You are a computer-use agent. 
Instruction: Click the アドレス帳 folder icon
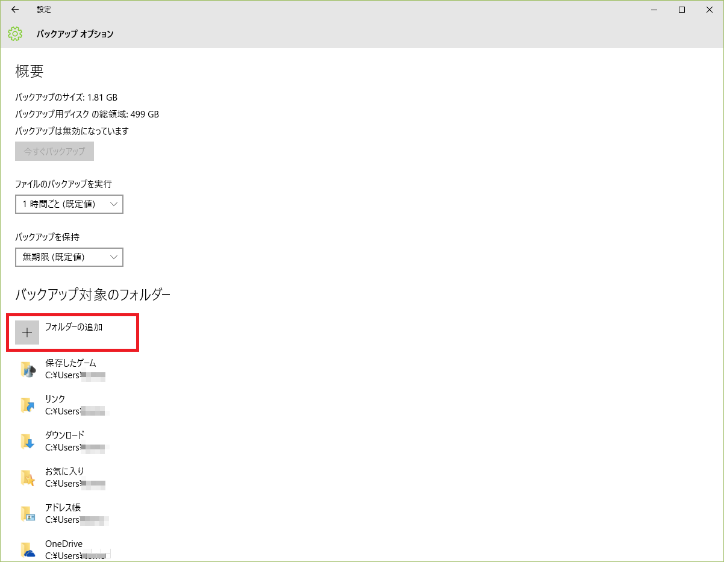[27, 513]
